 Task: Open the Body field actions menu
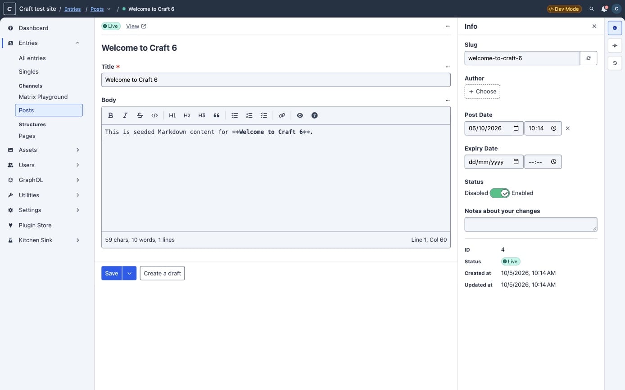pos(448,100)
